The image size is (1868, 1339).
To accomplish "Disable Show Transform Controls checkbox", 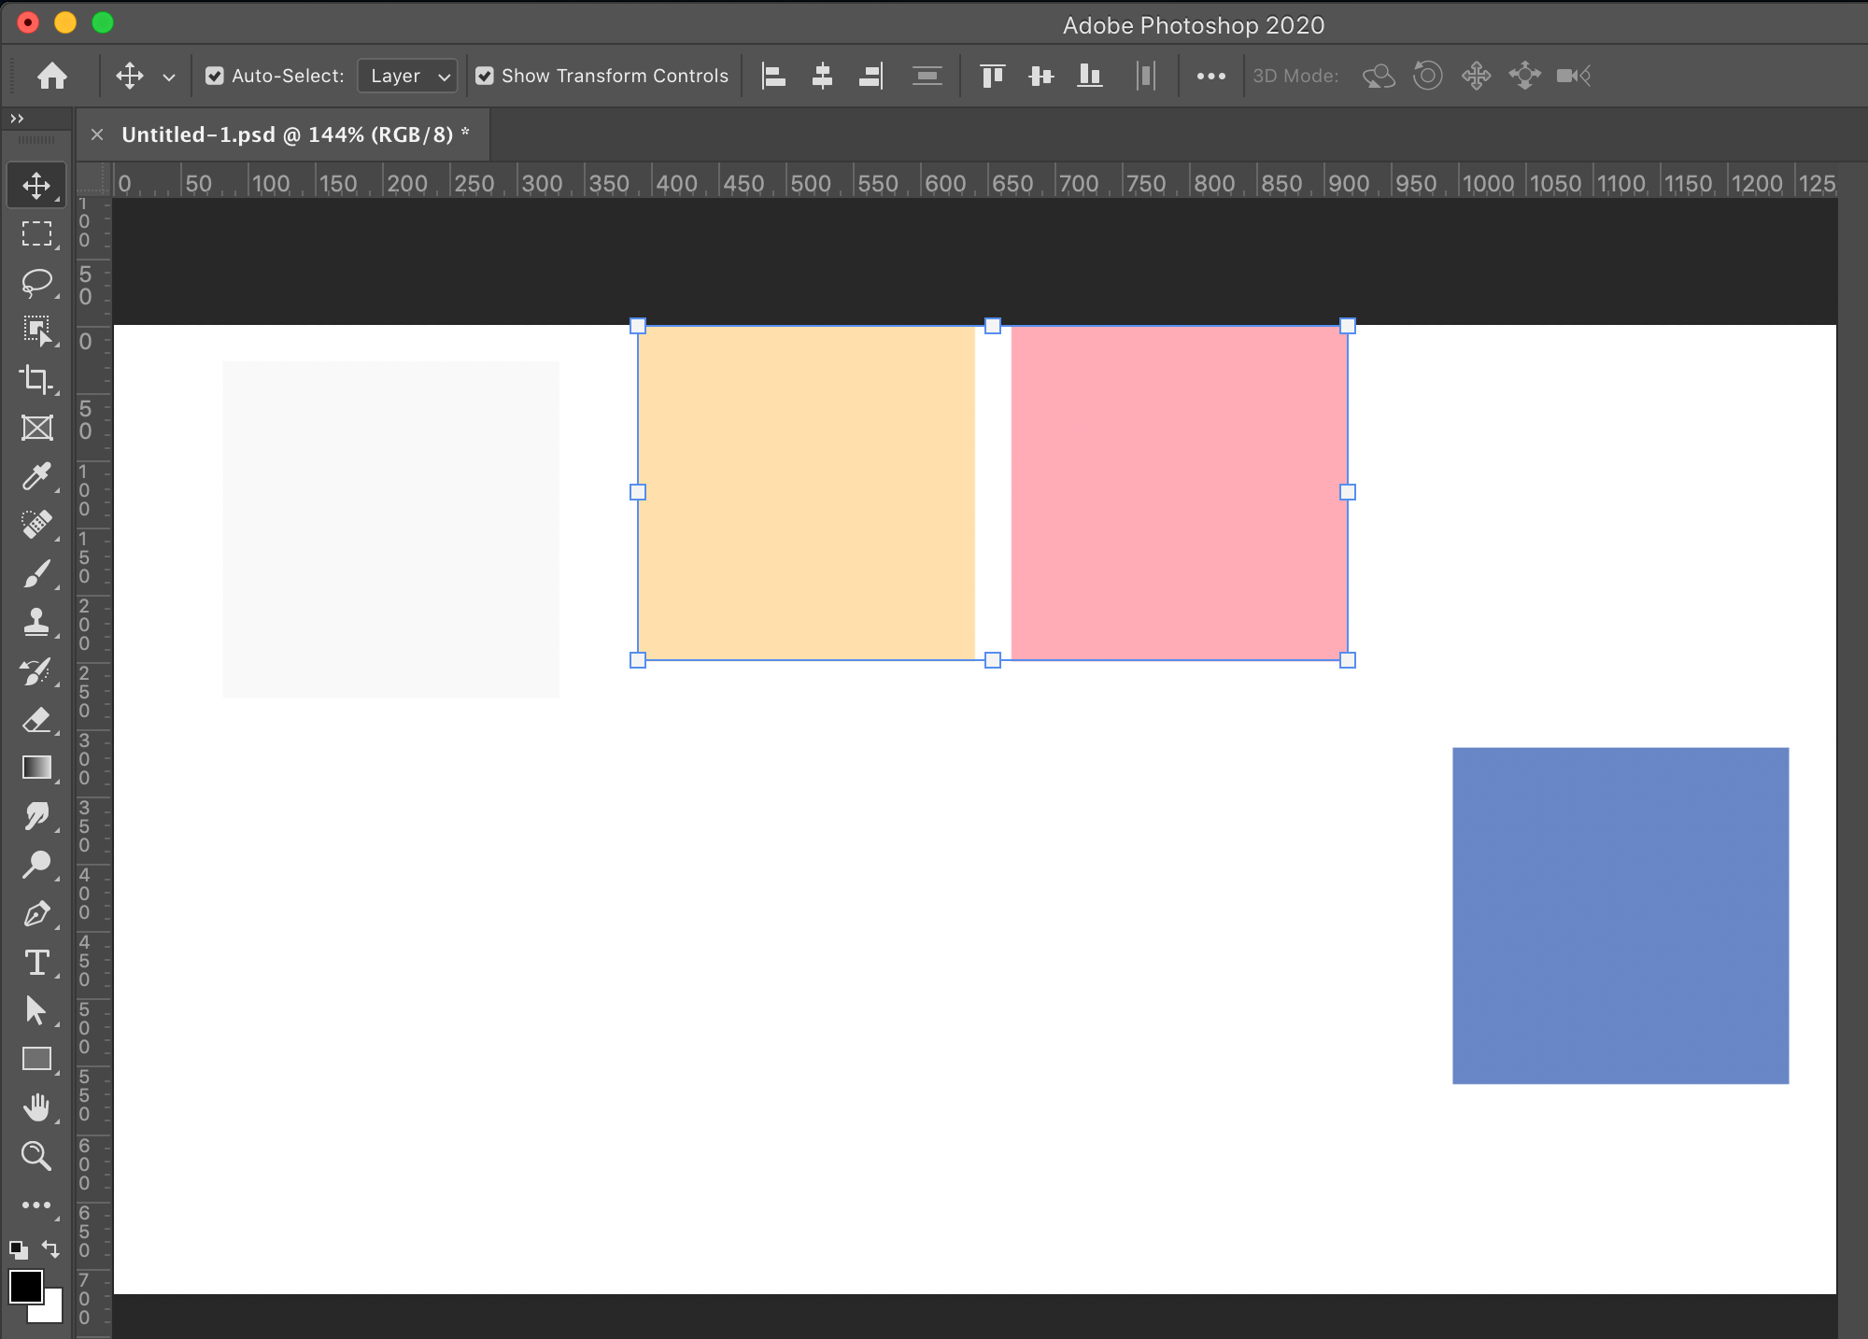I will point(485,76).
